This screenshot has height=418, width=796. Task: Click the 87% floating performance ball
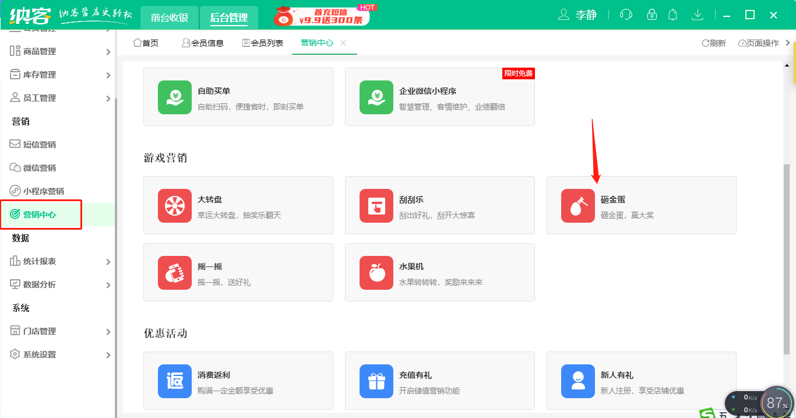pos(777,402)
